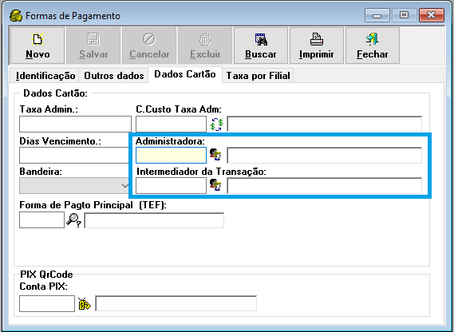Open the Administradora lookup icon
The width and height of the screenshot is (454, 332).
pos(215,155)
